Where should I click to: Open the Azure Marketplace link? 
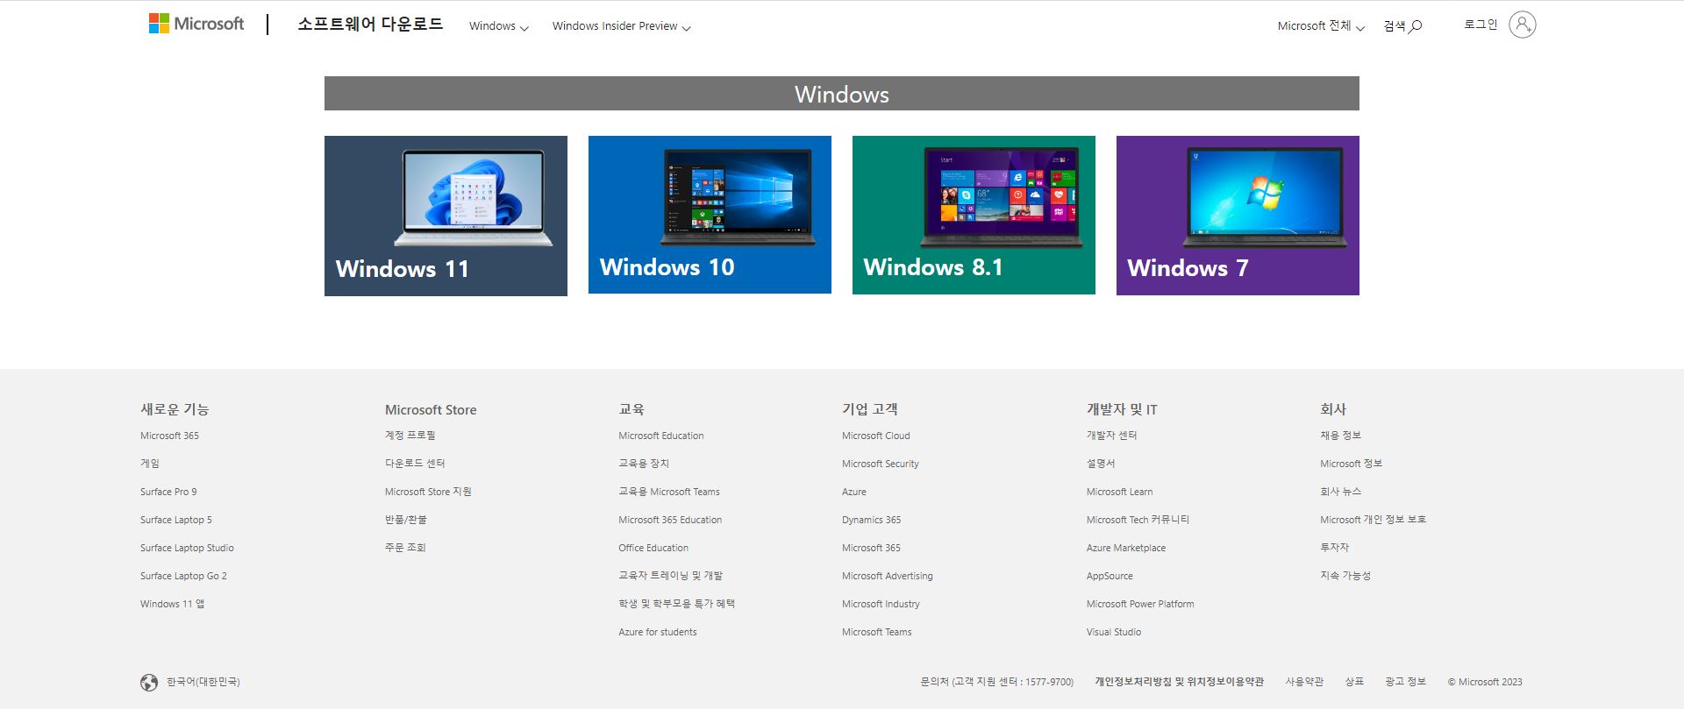coord(1126,548)
